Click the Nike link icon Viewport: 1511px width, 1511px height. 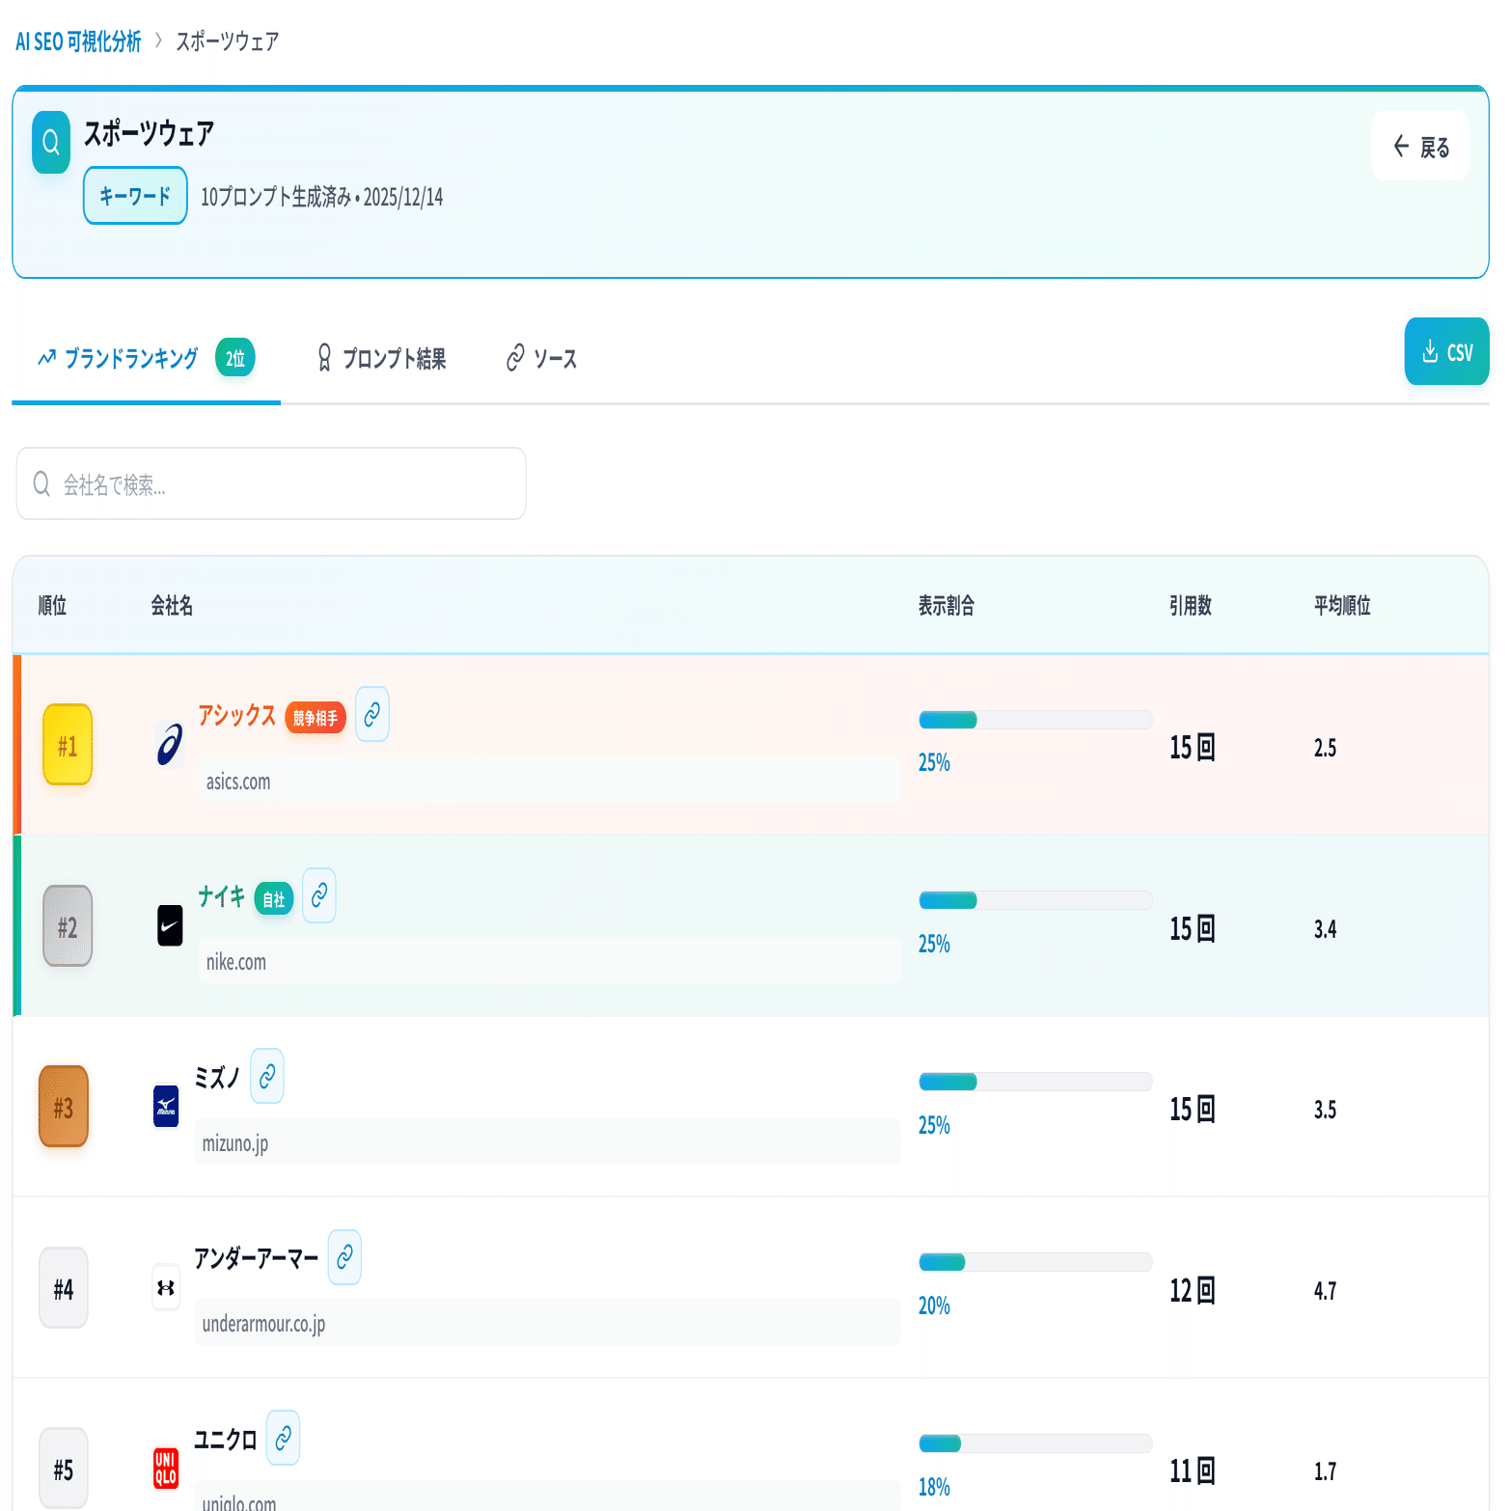[x=318, y=895]
